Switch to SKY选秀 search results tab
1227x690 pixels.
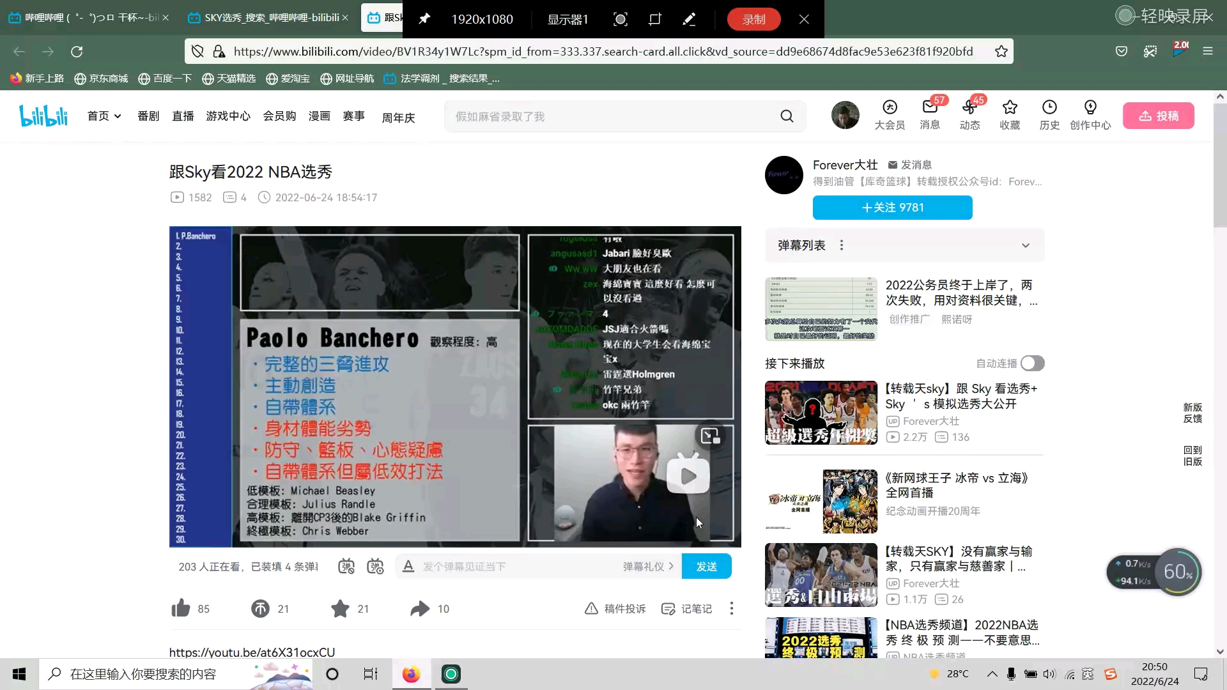coord(267,18)
